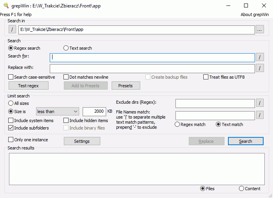Click the grepWin magnifier icon in title bar
The width and height of the screenshot is (273, 198).
pos(6,5)
